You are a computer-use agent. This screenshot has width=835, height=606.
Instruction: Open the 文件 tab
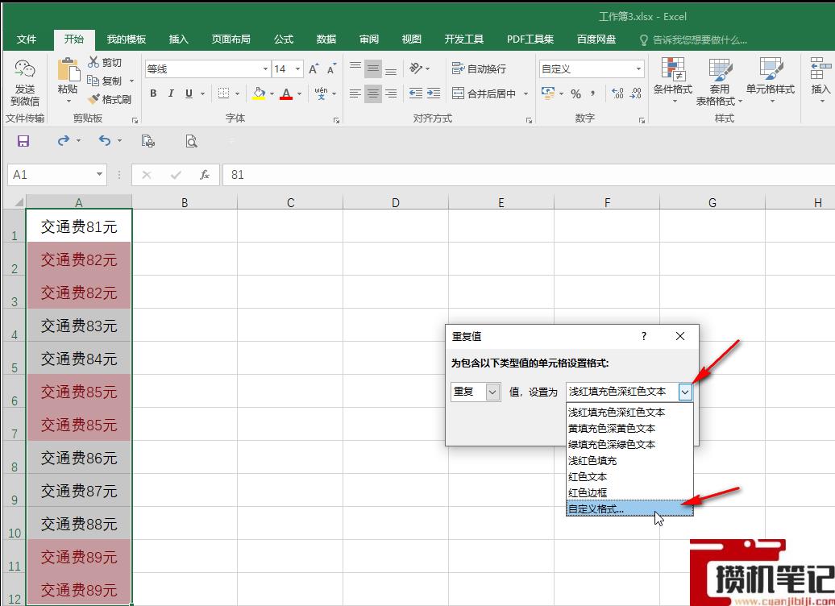26,39
